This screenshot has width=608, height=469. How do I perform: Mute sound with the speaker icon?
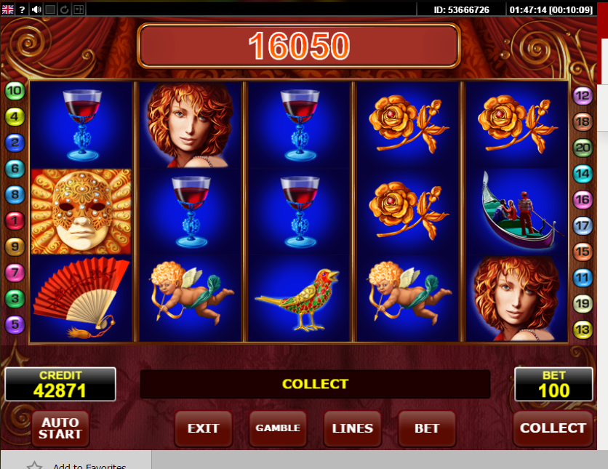coord(36,9)
